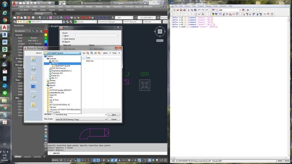The width and height of the screenshot is (292, 164).
Task: Open Internet Explorer from the Windows taskbar
Action: [5, 12]
